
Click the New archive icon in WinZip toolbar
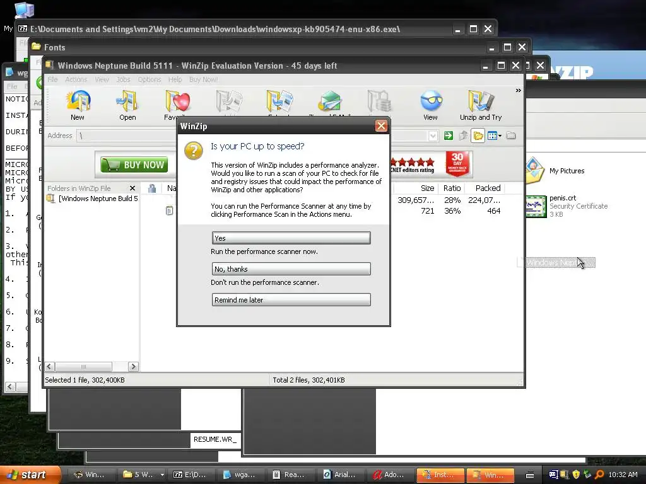point(78,101)
